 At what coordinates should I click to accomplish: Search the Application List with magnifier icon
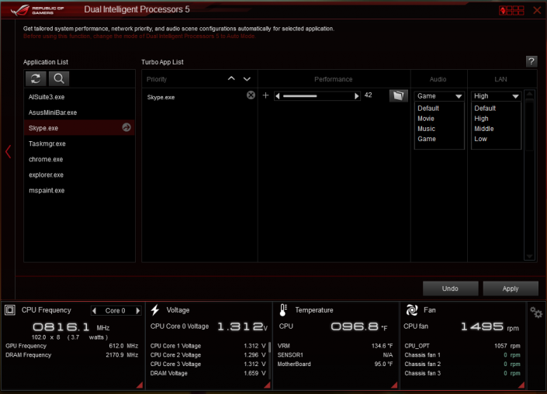[x=59, y=79]
